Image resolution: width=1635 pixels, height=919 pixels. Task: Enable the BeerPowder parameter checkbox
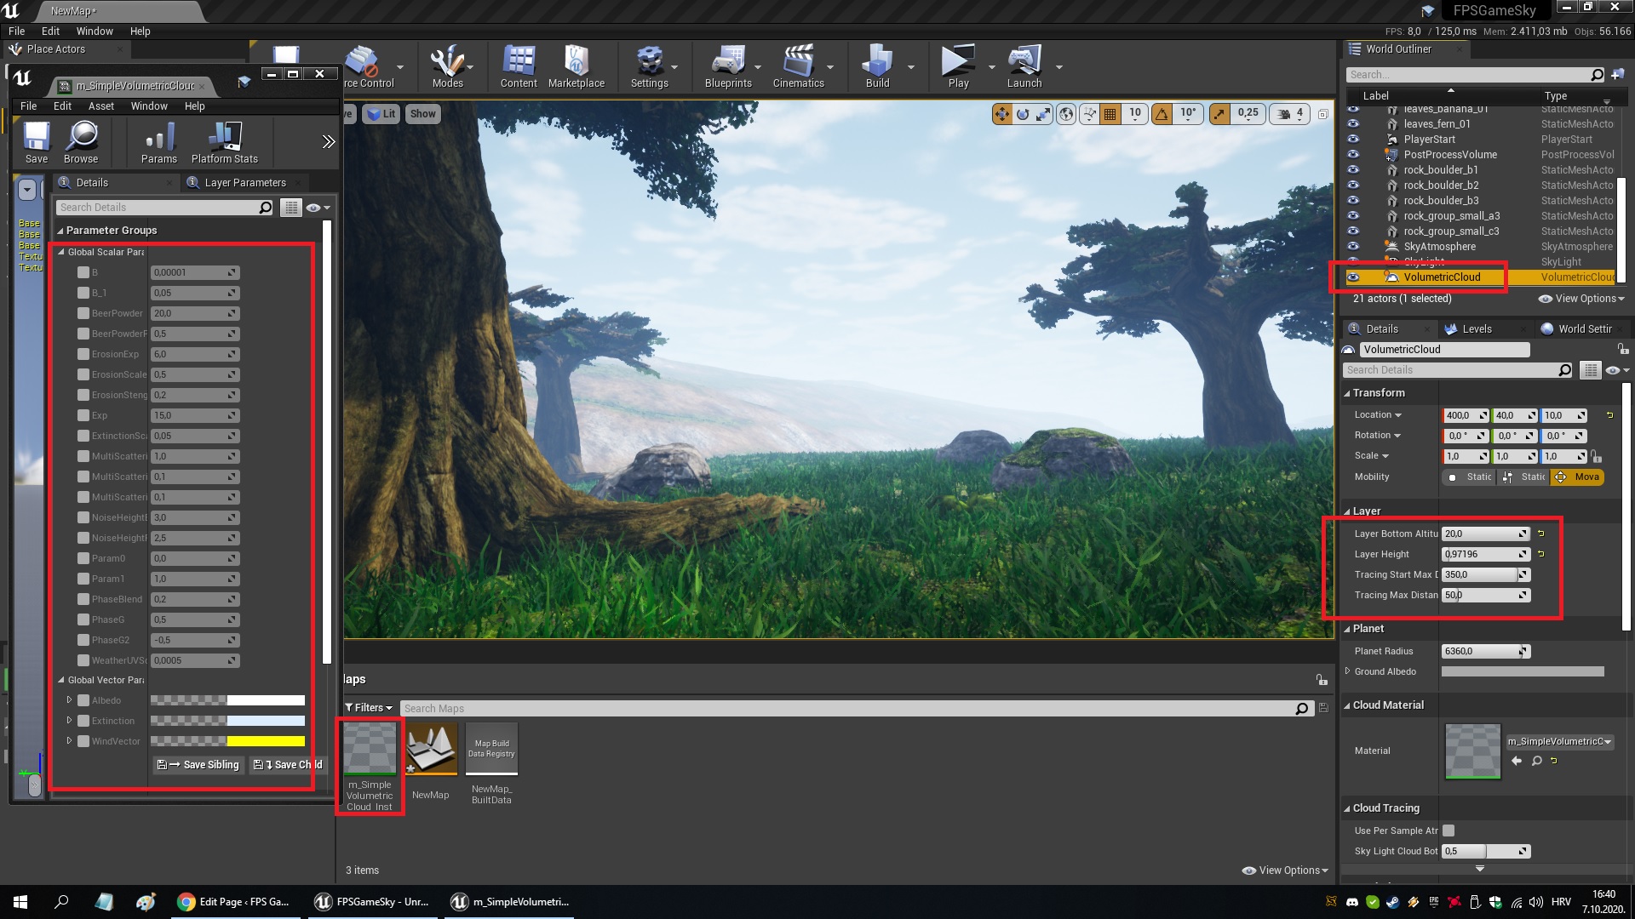83,313
